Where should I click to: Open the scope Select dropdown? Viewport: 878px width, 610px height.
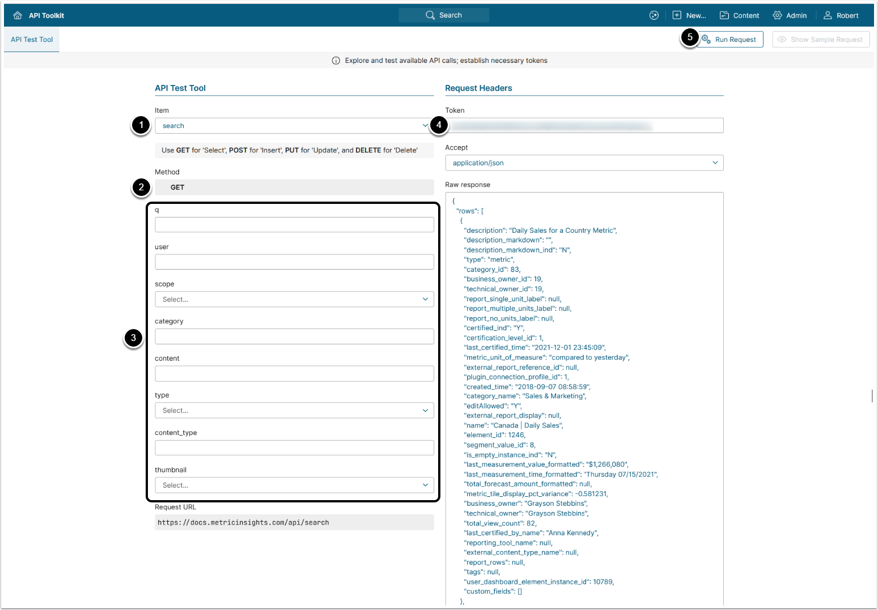294,299
